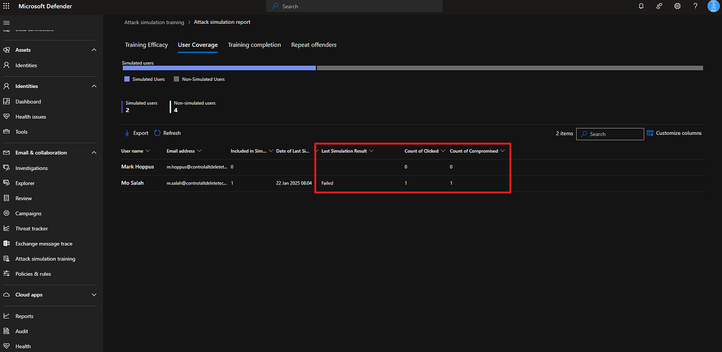The width and height of the screenshot is (722, 352).
Task: Collapse the Assets section
Action: (94, 50)
